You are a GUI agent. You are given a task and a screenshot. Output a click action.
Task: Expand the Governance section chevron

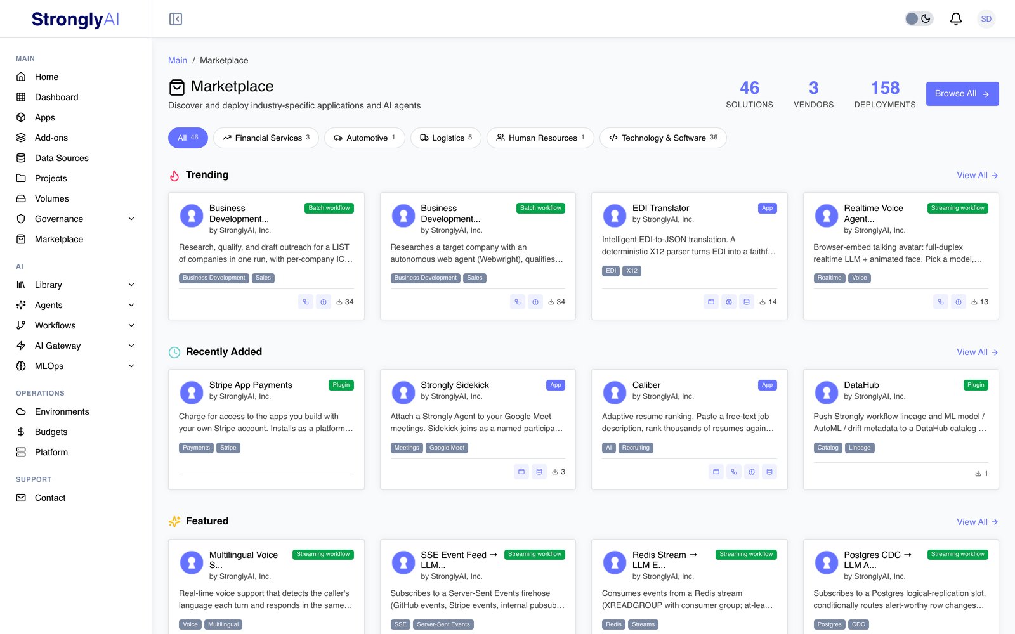131,219
